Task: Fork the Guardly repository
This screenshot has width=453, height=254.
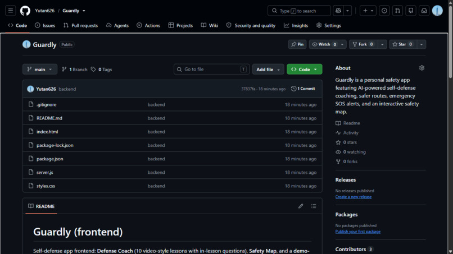Action: tap(363, 44)
